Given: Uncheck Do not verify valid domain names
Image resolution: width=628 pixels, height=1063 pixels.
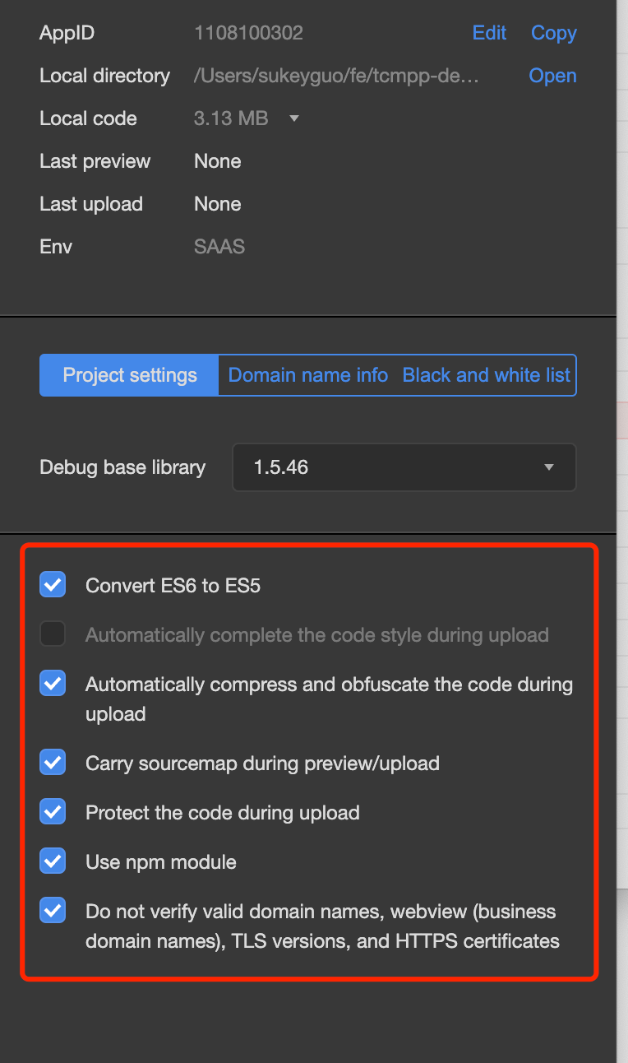Looking at the screenshot, I should [53, 911].
